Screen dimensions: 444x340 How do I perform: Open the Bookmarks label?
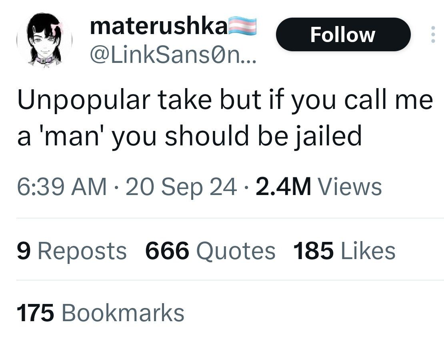coord(123,313)
